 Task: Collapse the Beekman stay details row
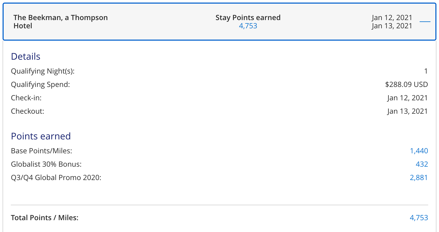425,22
